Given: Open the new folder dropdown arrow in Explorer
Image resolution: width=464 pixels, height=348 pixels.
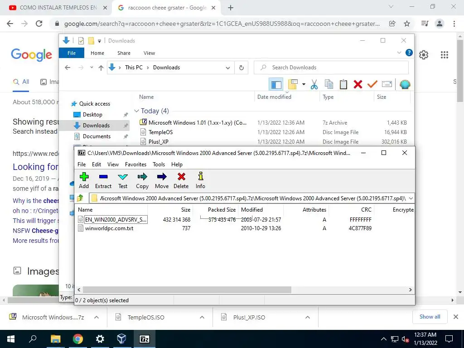Looking at the screenshot, I should pos(304,84).
